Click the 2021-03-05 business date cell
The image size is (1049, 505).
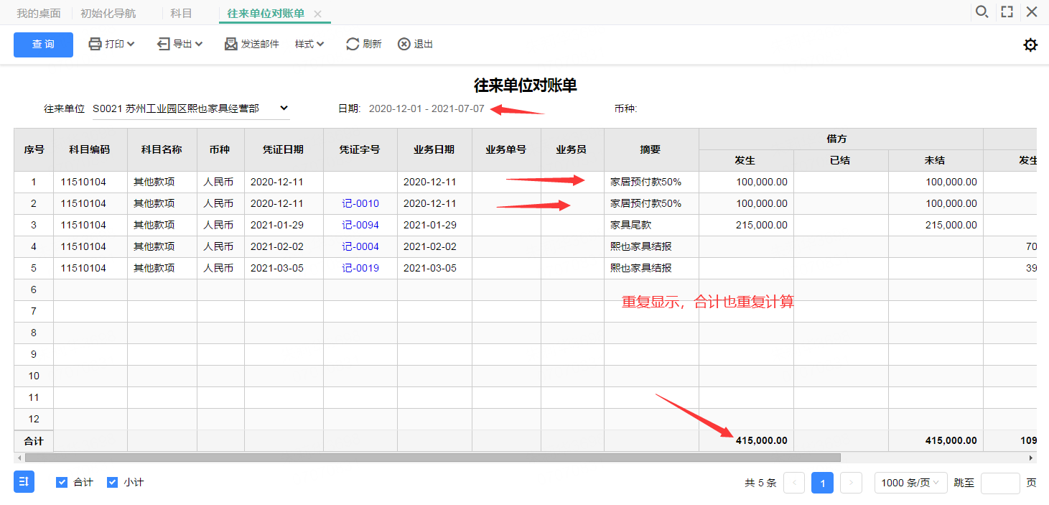coord(434,268)
